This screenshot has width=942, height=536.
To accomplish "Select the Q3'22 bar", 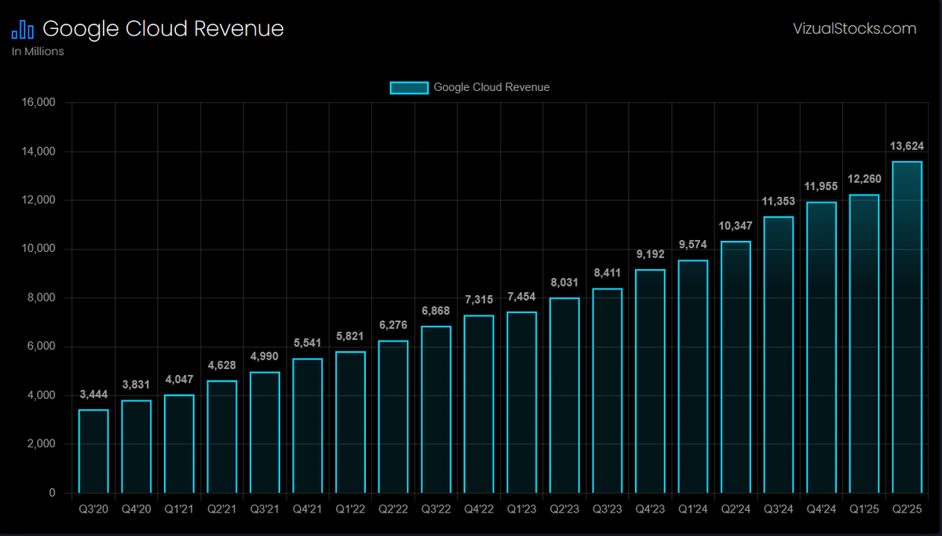I will pyautogui.click(x=436, y=410).
